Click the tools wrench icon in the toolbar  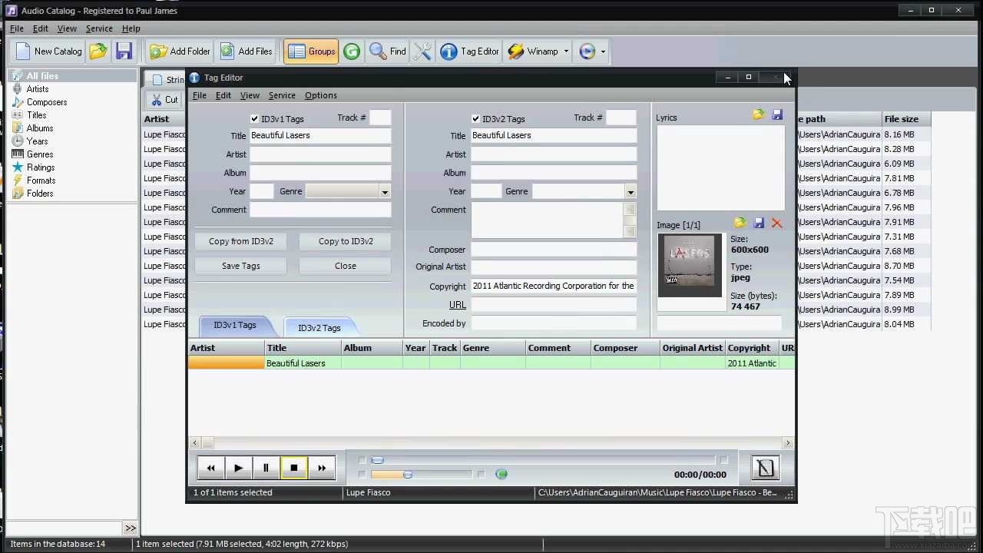coord(422,51)
